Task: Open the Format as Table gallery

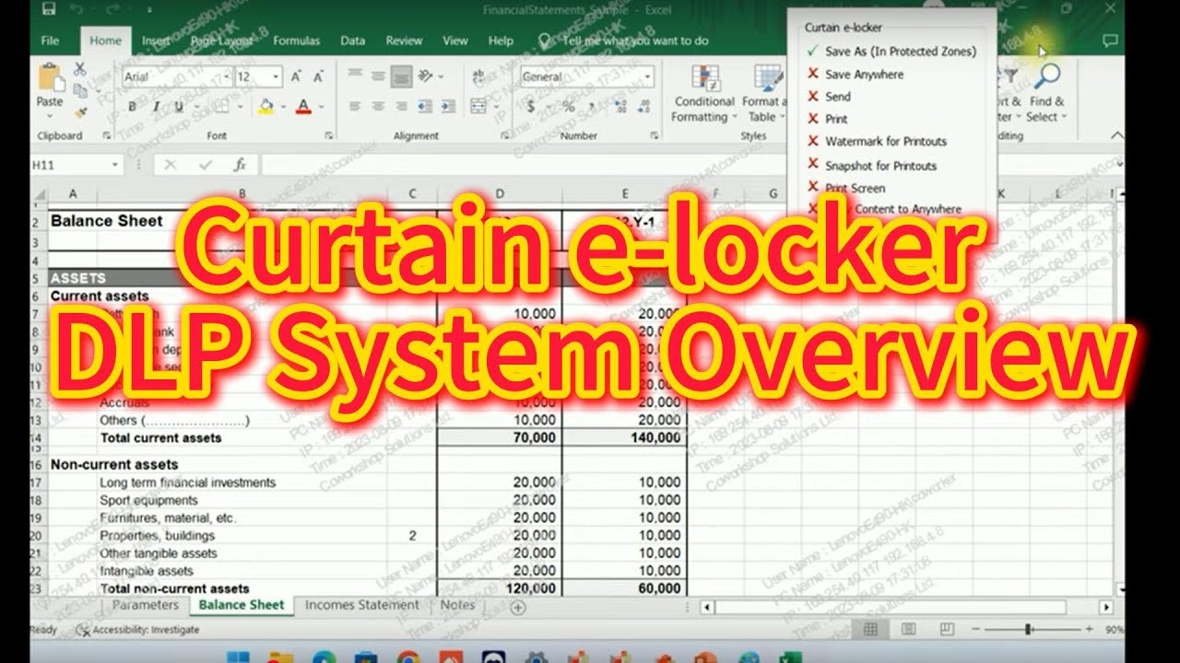Action: (763, 93)
